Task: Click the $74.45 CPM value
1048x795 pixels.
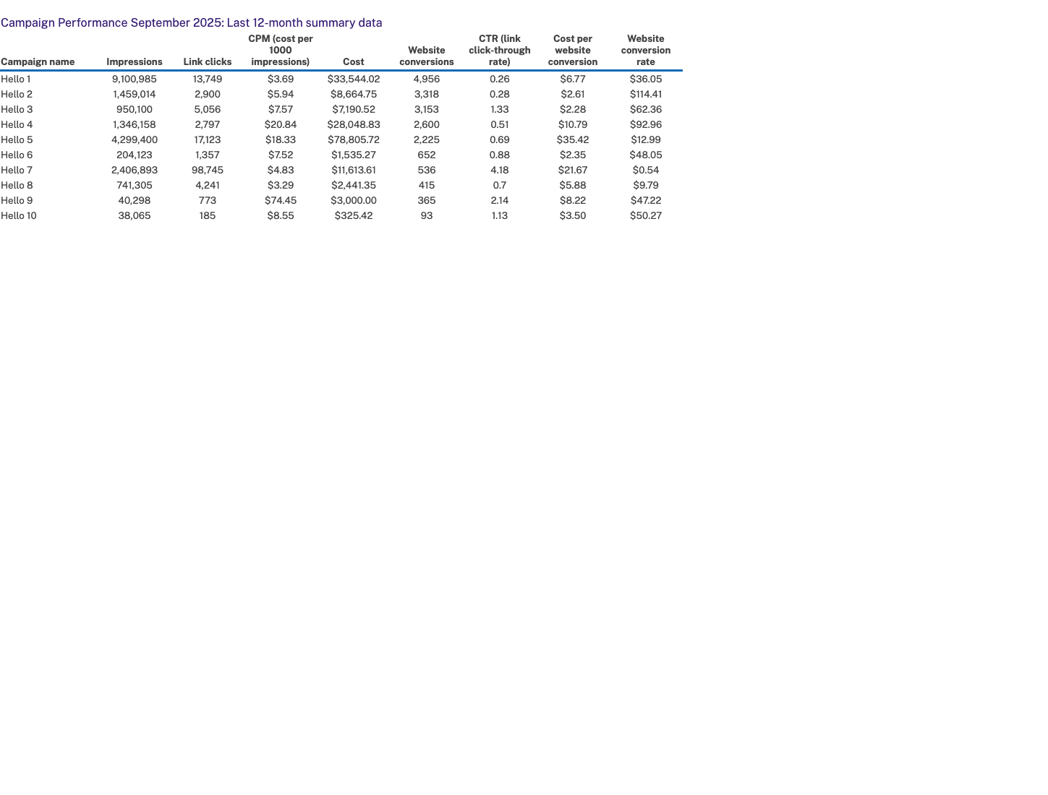Action: point(281,201)
